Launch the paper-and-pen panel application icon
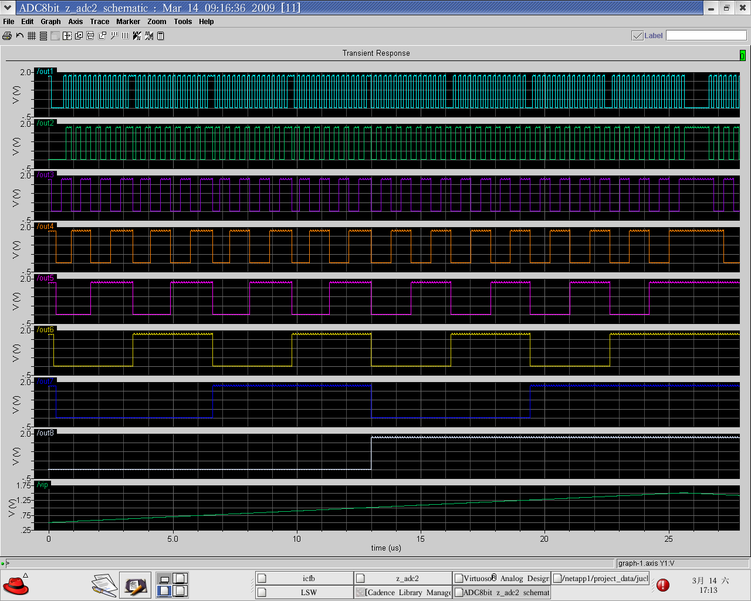The image size is (751, 601). (x=104, y=585)
